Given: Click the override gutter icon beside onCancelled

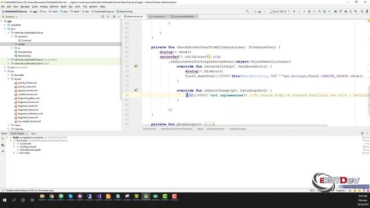Looking at the screenshot, I should [x=136, y=66].
